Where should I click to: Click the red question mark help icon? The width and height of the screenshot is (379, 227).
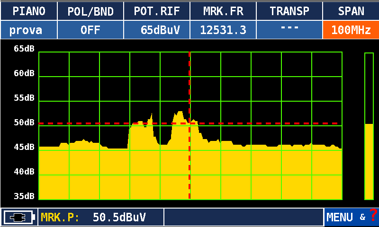(x=373, y=215)
